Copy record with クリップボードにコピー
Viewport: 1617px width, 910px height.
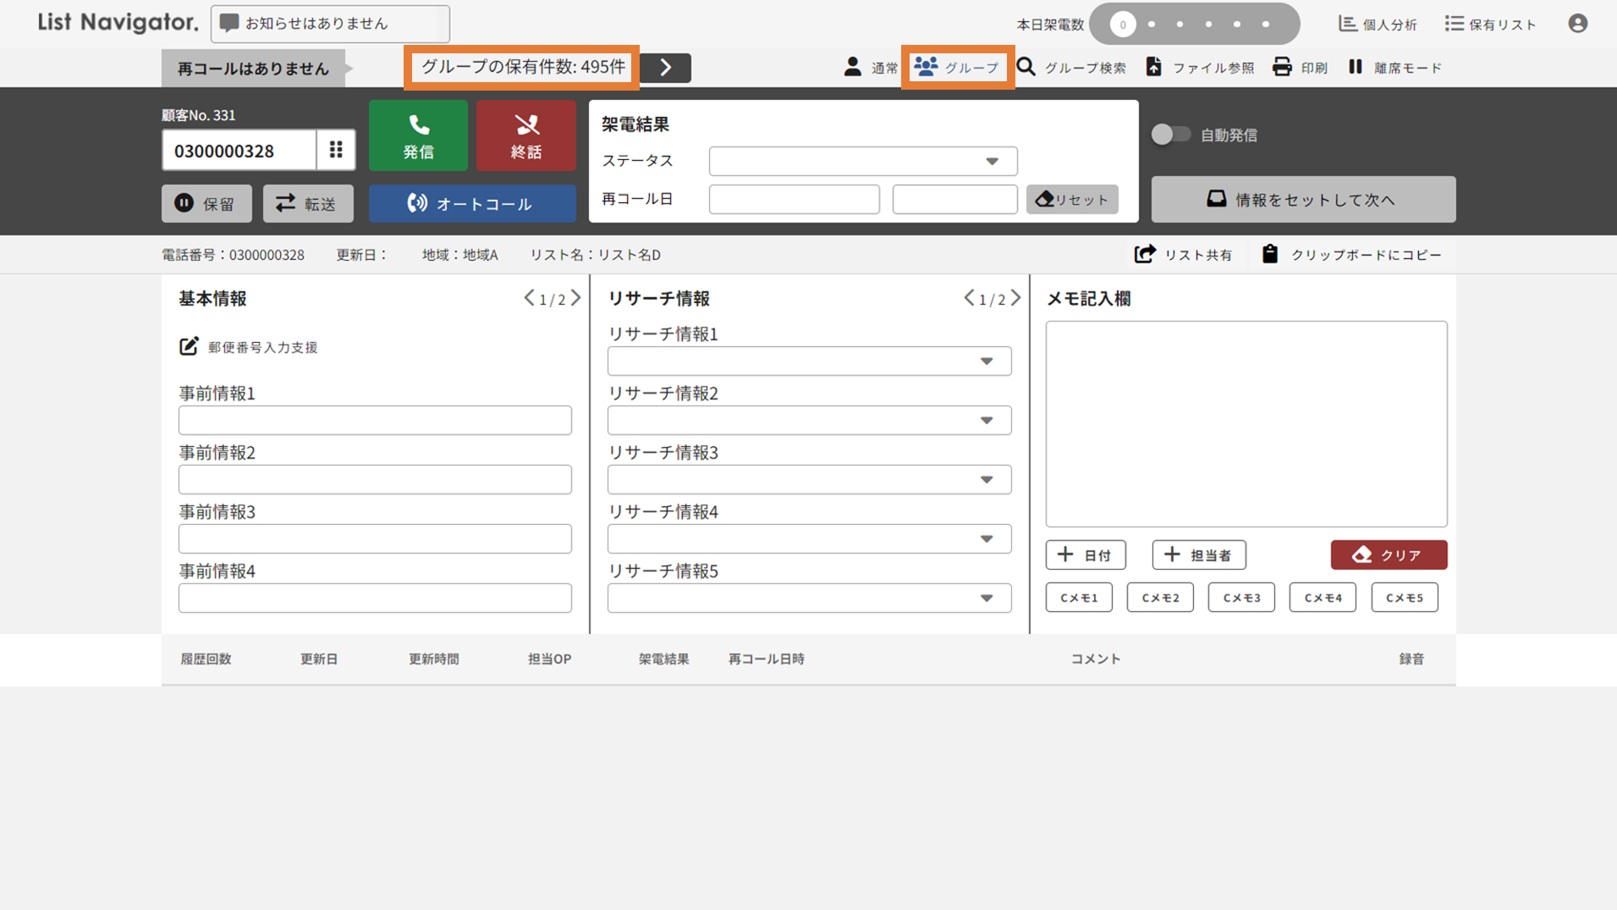[1352, 254]
